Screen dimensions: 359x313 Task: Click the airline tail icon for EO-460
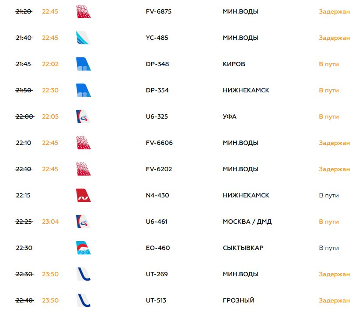(x=84, y=248)
